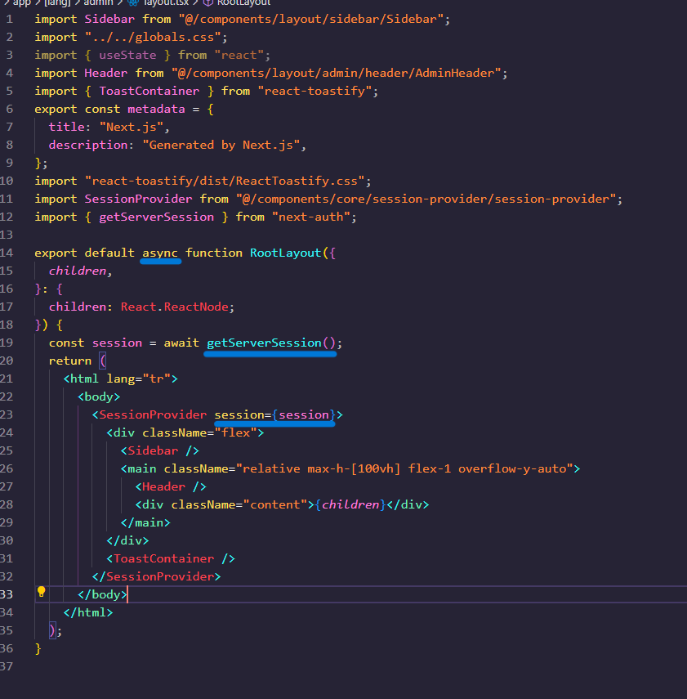Click the underlined session={session} prop
This screenshot has height=699, width=687.
pos(273,414)
